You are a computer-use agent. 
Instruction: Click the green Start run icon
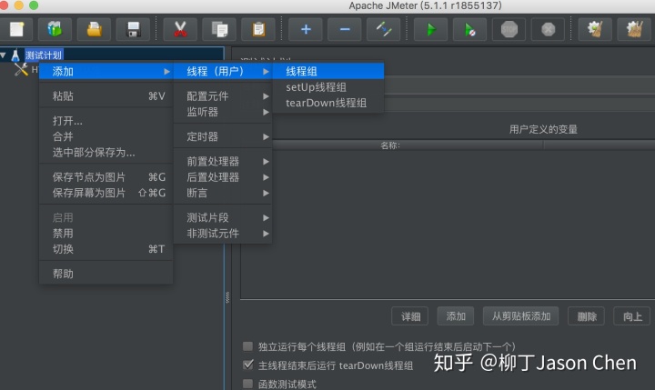point(430,29)
